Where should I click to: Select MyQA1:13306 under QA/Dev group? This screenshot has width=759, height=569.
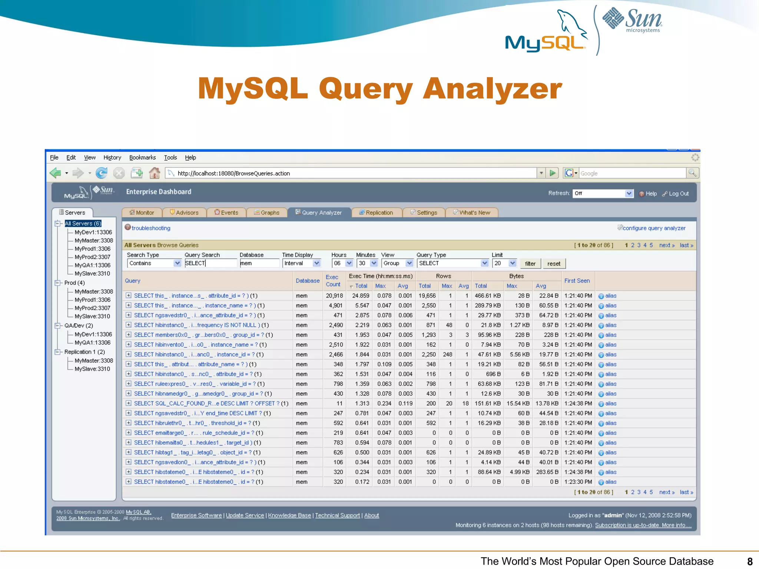(x=93, y=343)
